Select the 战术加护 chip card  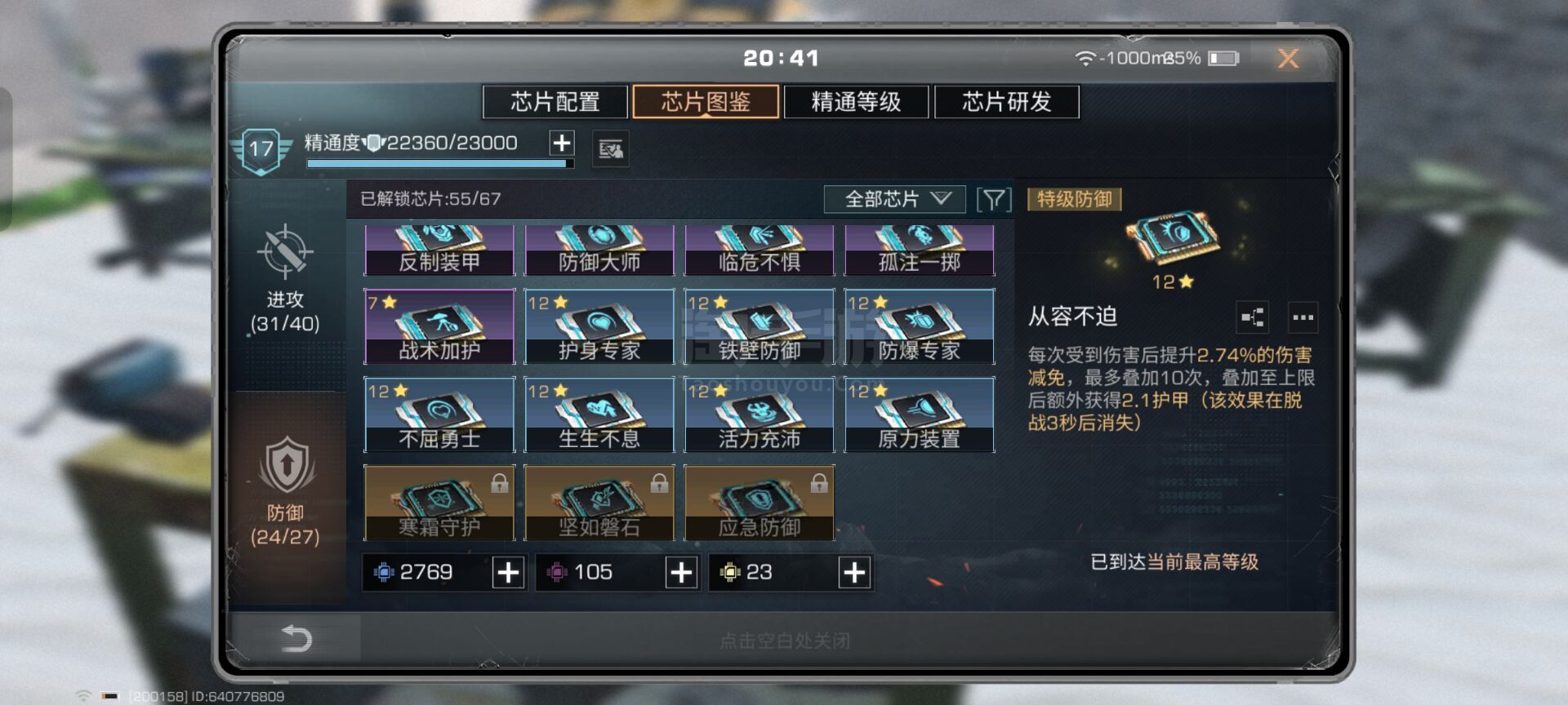click(439, 326)
